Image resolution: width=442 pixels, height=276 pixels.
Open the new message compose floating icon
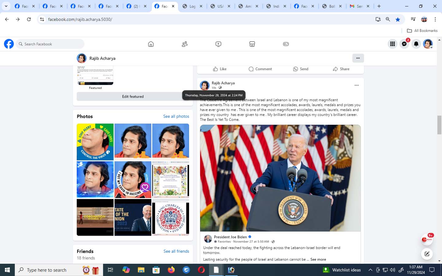[x=427, y=254]
